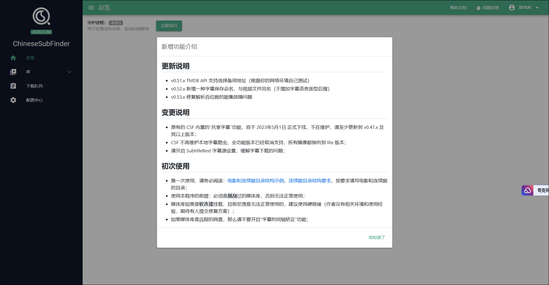The height and width of the screenshot is (285, 549).
Task: Open the Quark cloud floating icon
Action: [528, 190]
